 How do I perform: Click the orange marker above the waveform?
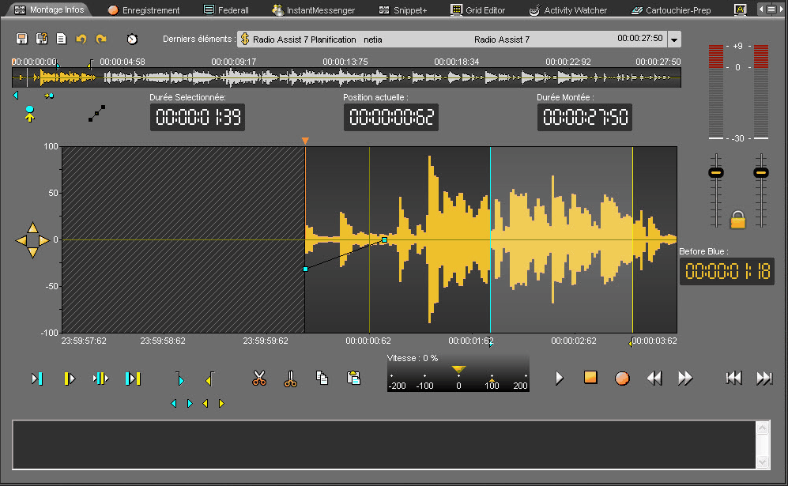pyautogui.click(x=305, y=141)
